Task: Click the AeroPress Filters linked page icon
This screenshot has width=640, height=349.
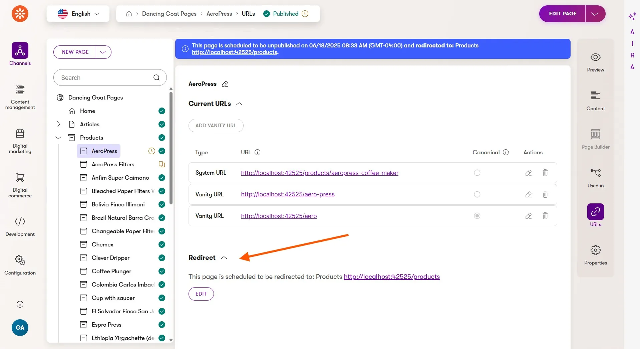Action: pos(162,164)
